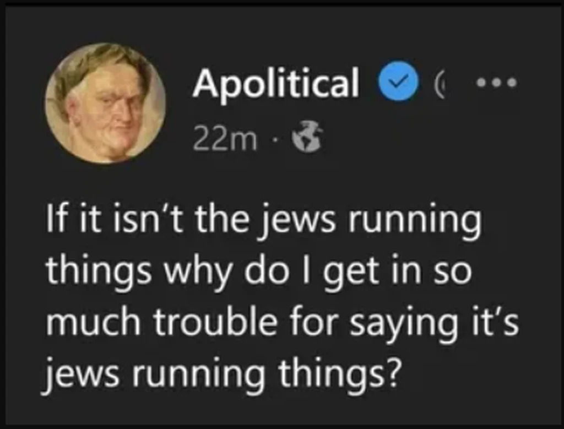Screen dimensions: 564x429
Task: Click the painted portrait profile image
Action: [105, 103]
